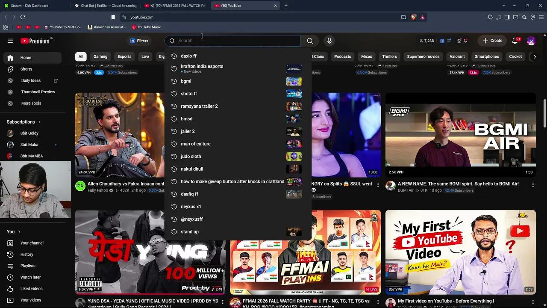Open the My First Video thumbnail

click(x=461, y=252)
